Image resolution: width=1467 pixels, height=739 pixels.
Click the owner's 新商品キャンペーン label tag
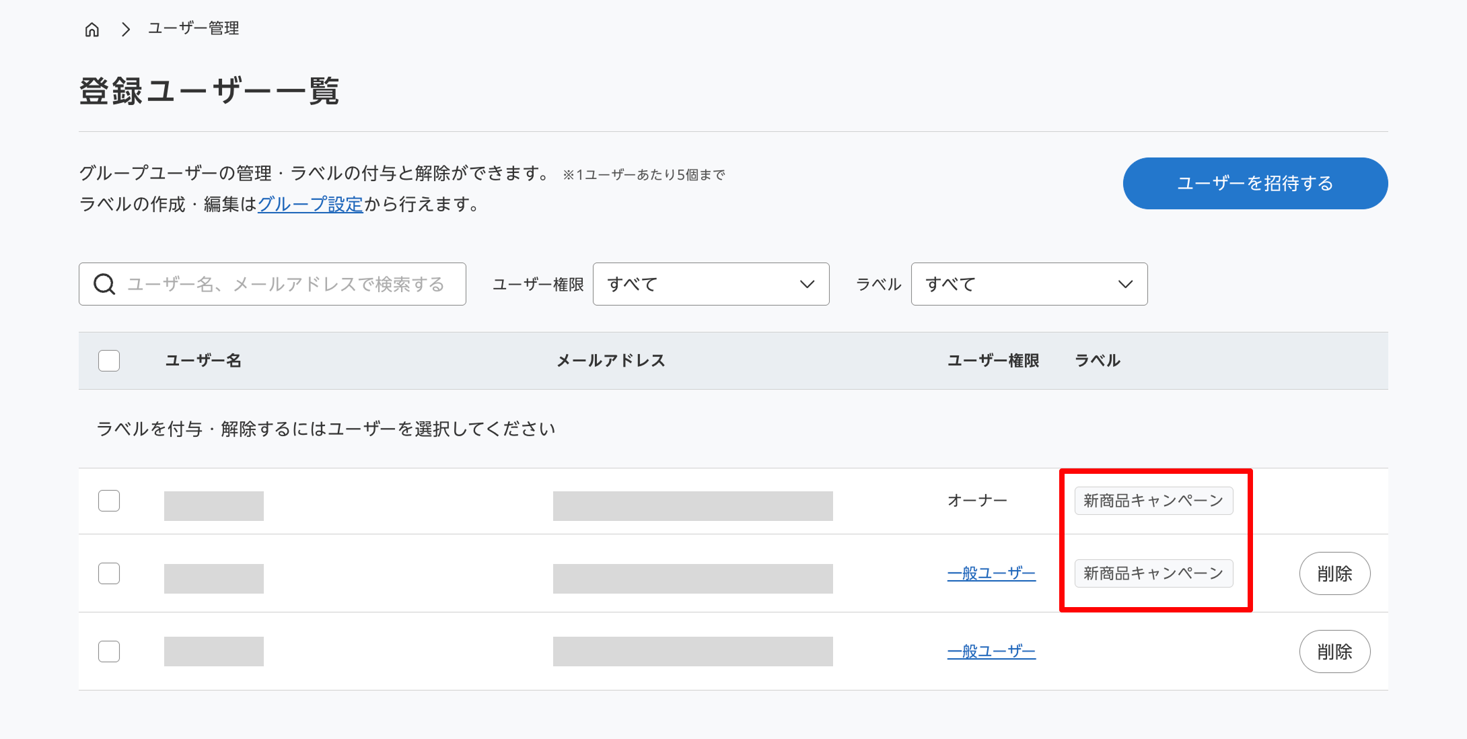pos(1153,501)
